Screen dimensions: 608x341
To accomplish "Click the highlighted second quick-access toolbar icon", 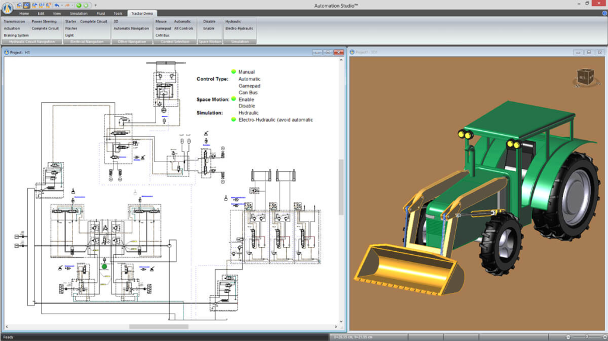I will [x=26, y=5].
